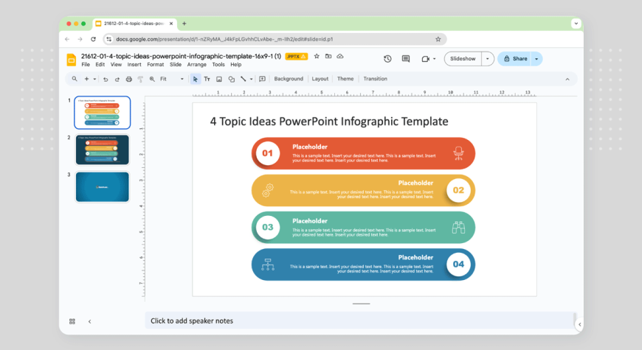Reload the browser page
The height and width of the screenshot is (350, 642).
pos(94,39)
